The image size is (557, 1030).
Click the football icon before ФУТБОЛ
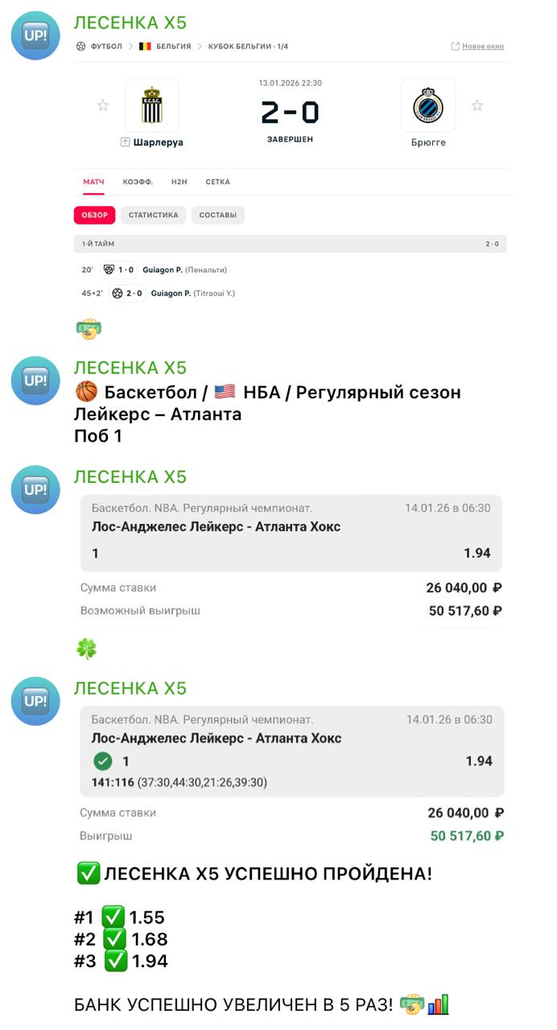pos(80,47)
